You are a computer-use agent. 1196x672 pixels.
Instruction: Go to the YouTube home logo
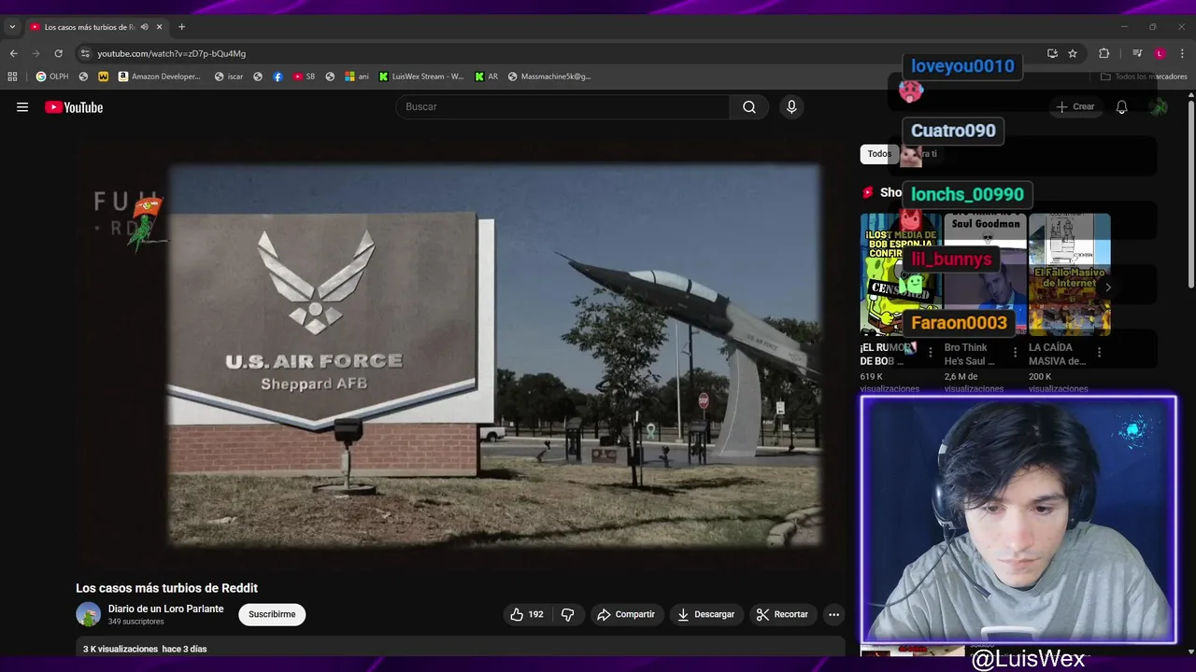point(74,107)
